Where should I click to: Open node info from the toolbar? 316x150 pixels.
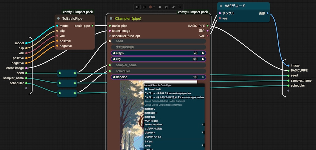144,7
